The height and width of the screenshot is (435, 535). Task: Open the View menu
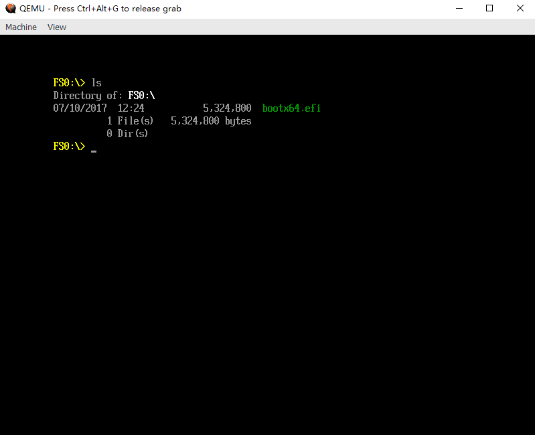pyautogui.click(x=57, y=27)
